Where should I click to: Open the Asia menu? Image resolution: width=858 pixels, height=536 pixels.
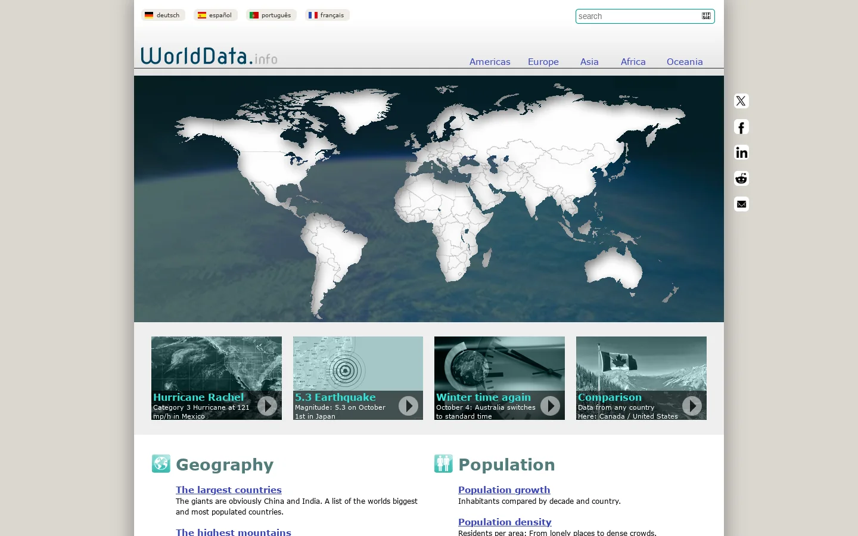589,62
